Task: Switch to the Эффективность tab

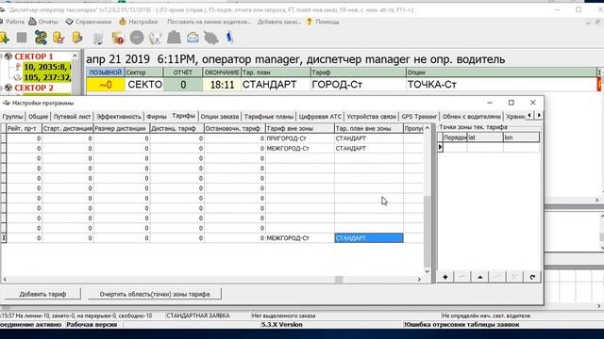Action: point(119,117)
